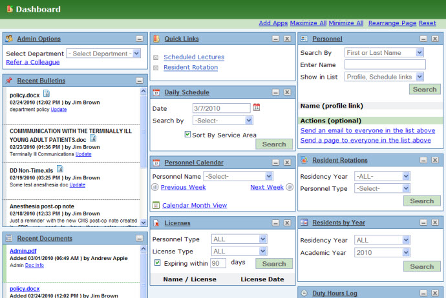Close the Quick Links panel

(287, 39)
